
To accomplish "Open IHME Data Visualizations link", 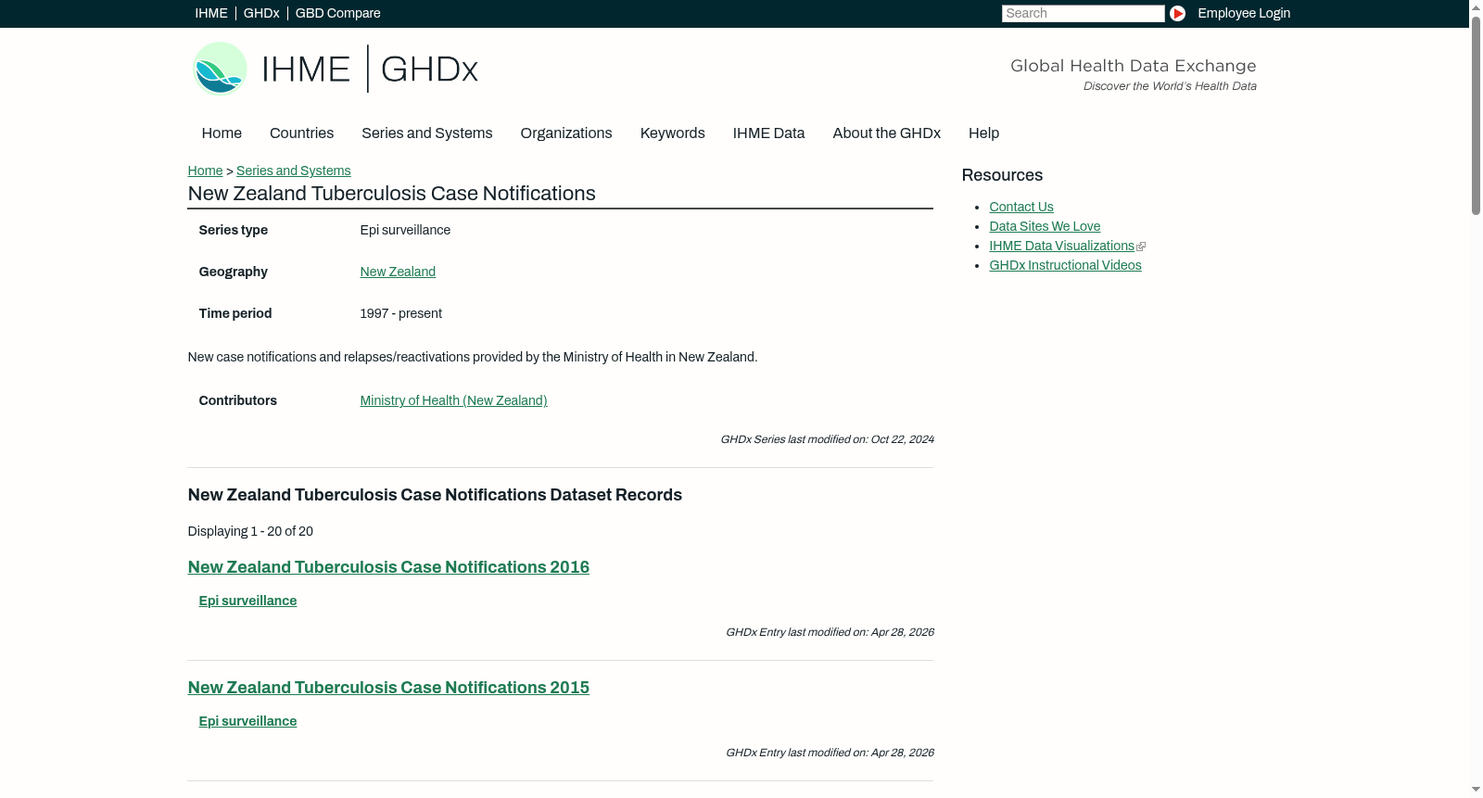I will 1061,246.
